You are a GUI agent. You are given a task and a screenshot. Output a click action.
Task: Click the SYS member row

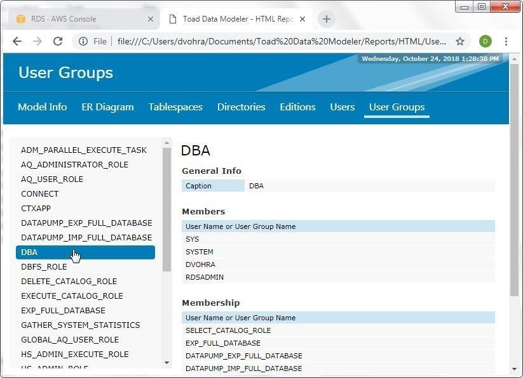click(338, 239)
